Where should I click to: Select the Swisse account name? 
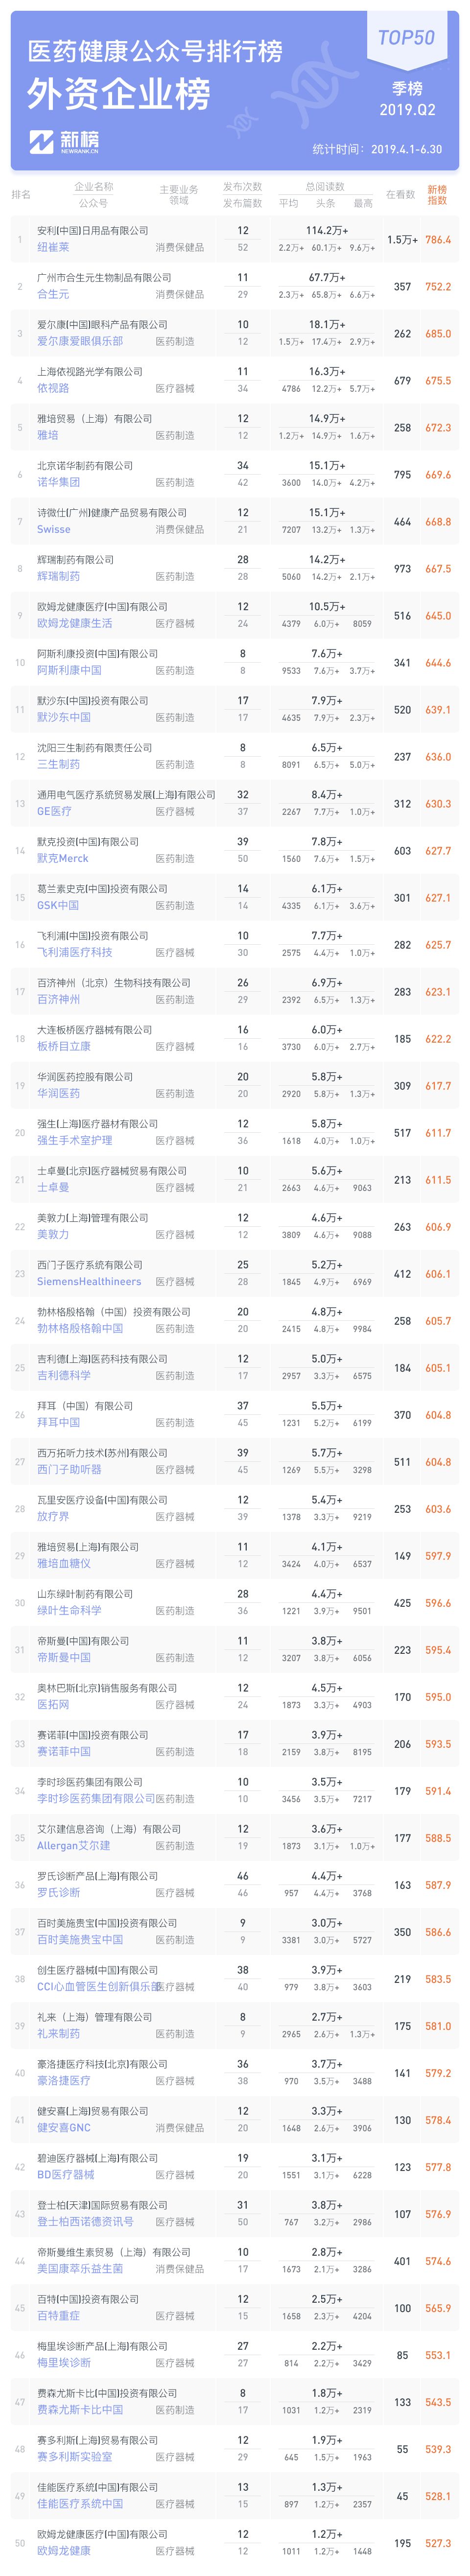pyautogui.click(x=54, y=530)
